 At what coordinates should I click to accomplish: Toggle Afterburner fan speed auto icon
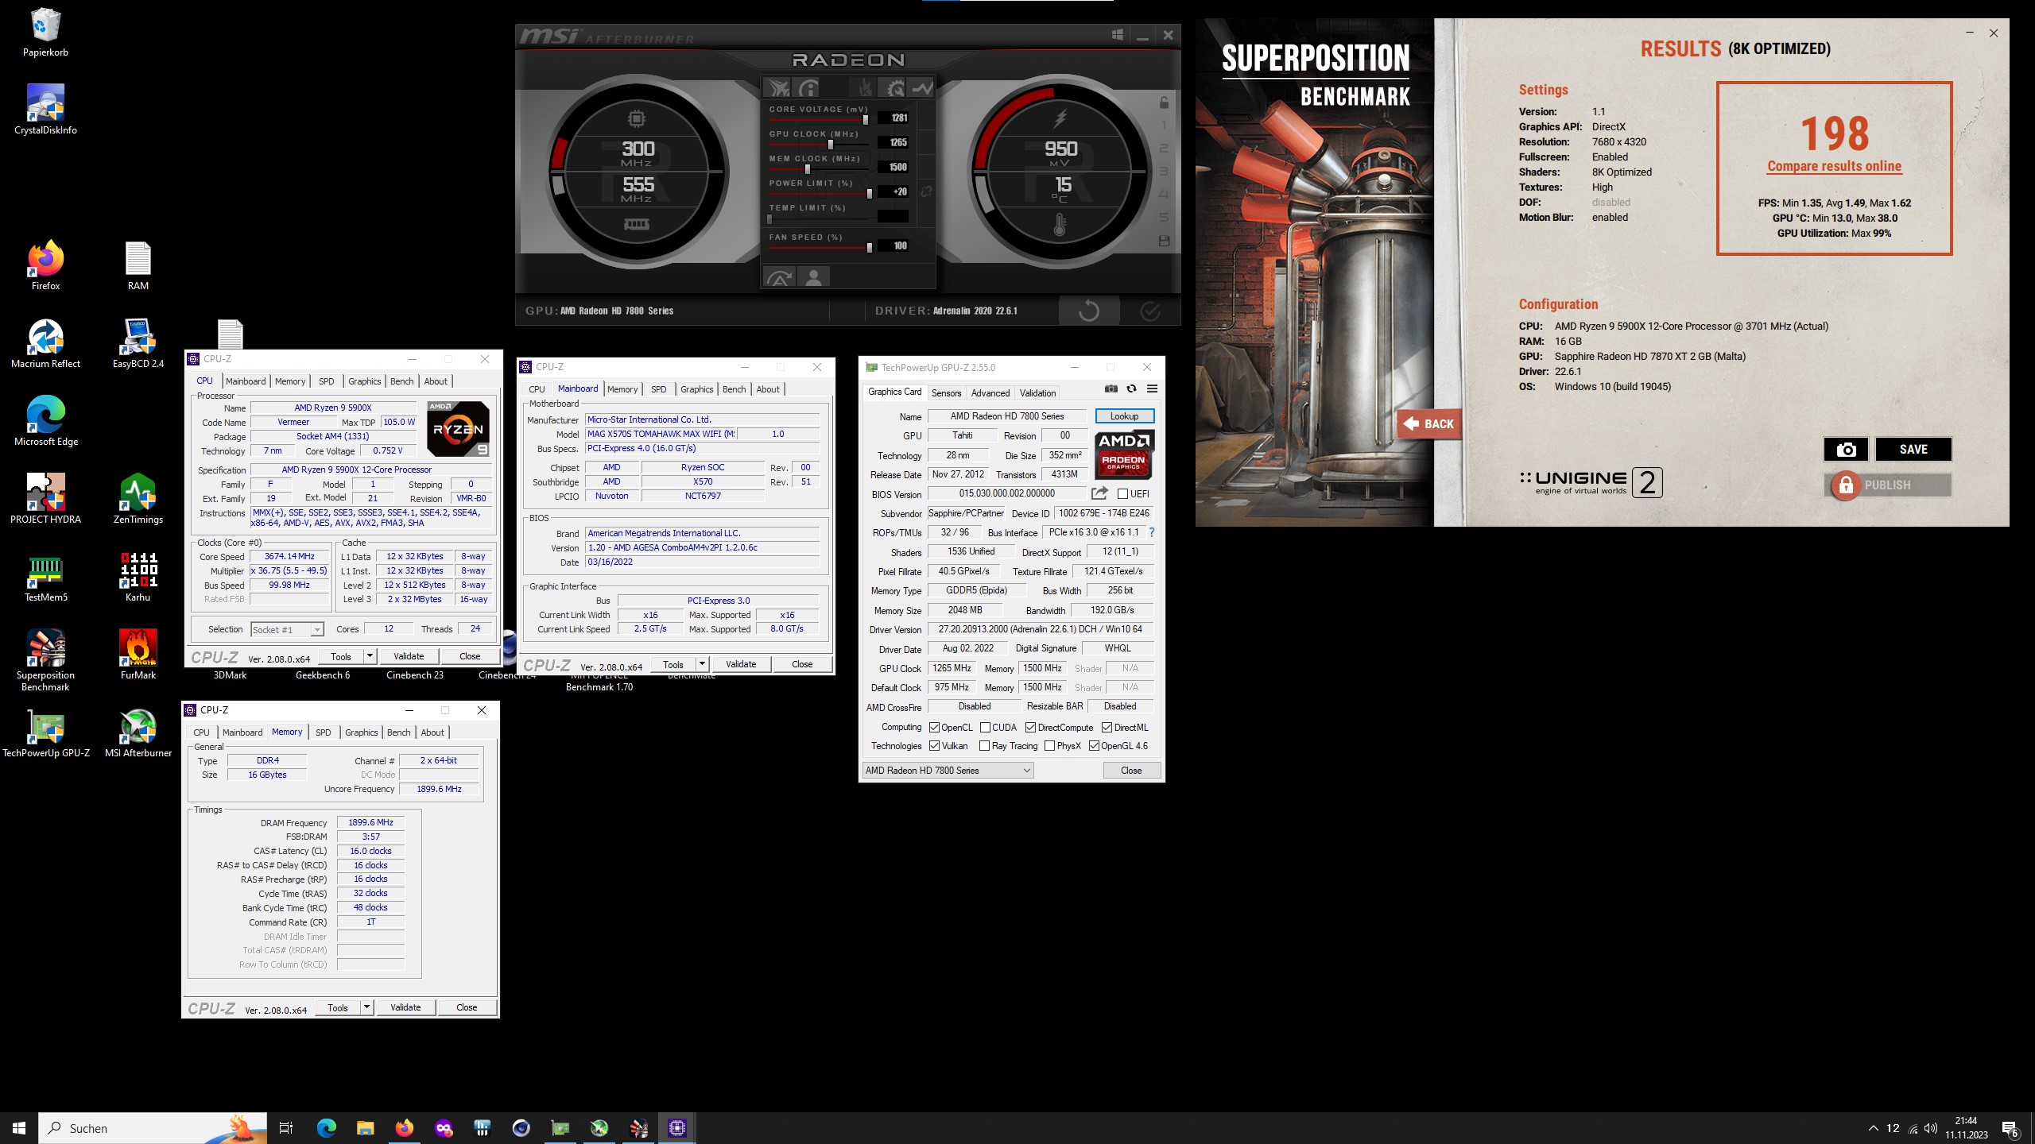click(x=779, y=276)
